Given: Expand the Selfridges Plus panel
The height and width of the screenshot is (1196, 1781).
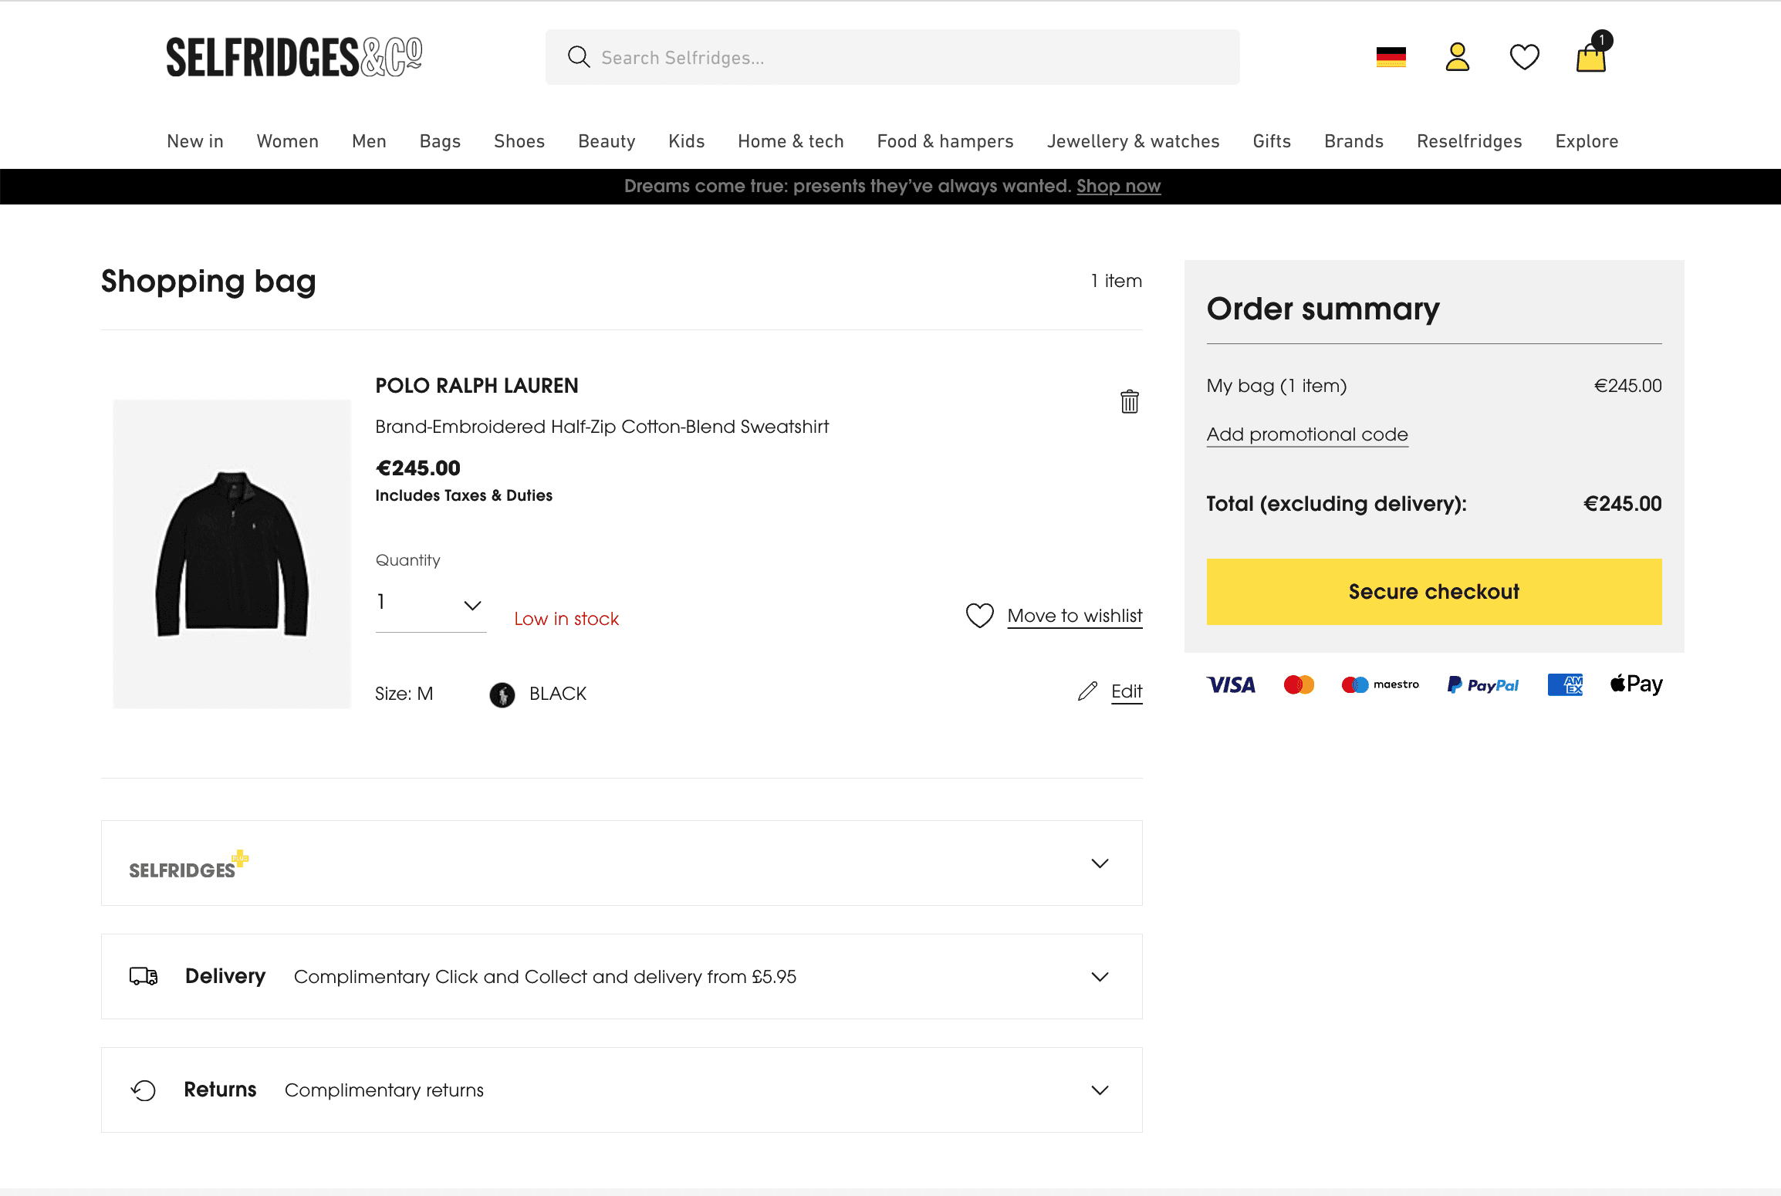Looking at the screenshot, I should [x=1100, y=863].
